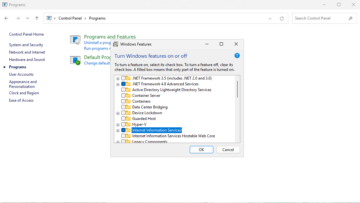
Task: Select the Device Lockdown row label
Action: coord(147,113)
